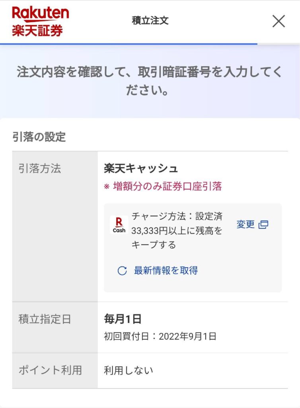
Task: Click 最新情報を取得 to refresh info
Action: 166,271
